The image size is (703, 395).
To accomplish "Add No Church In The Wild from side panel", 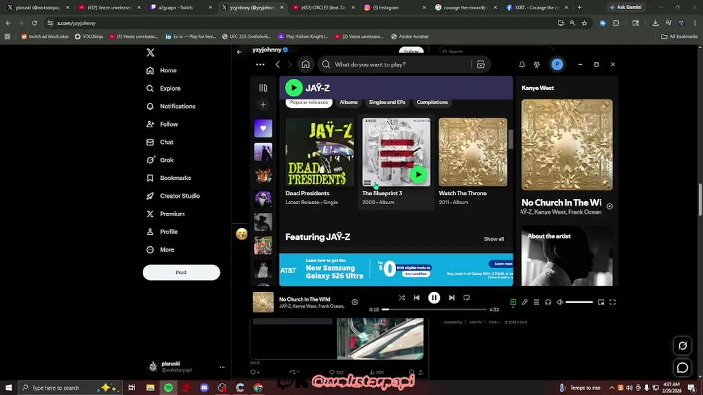I will [610, 206].
